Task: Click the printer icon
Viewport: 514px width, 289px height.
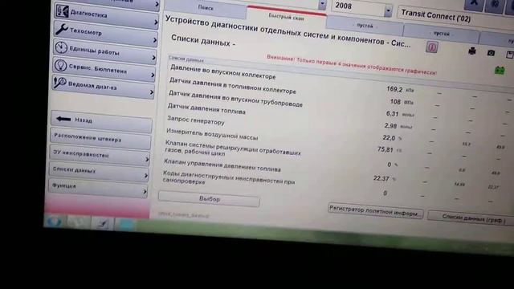Action: click(472, 51)
